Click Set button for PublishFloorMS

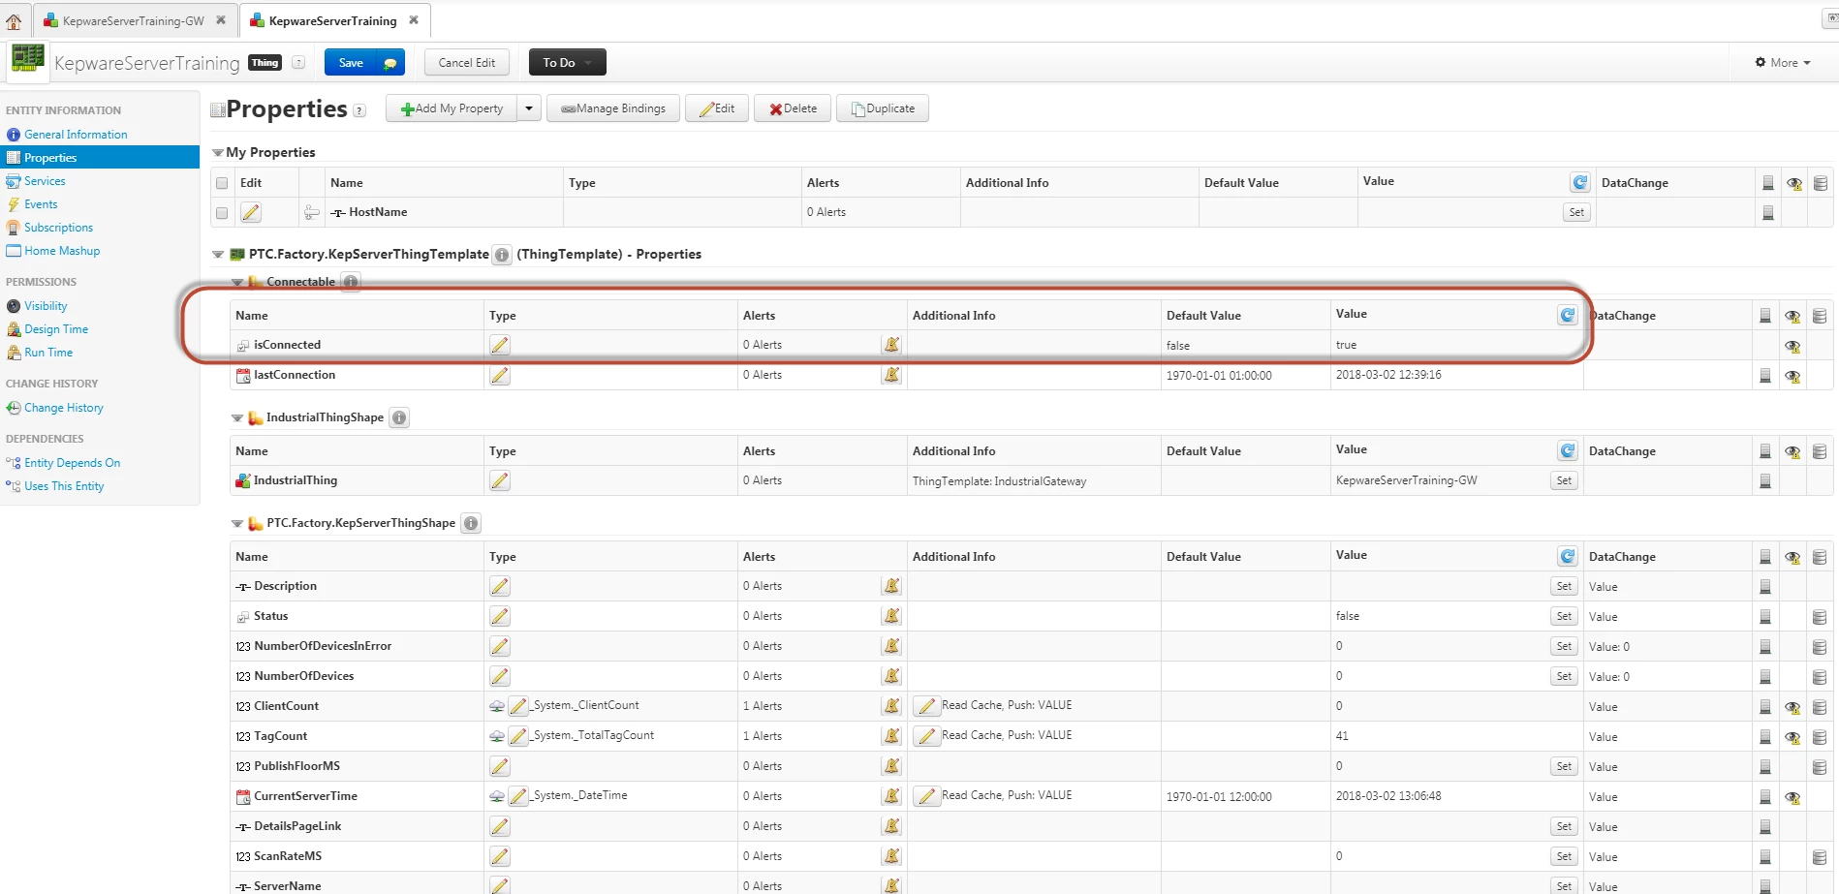tap(1564, 766)
